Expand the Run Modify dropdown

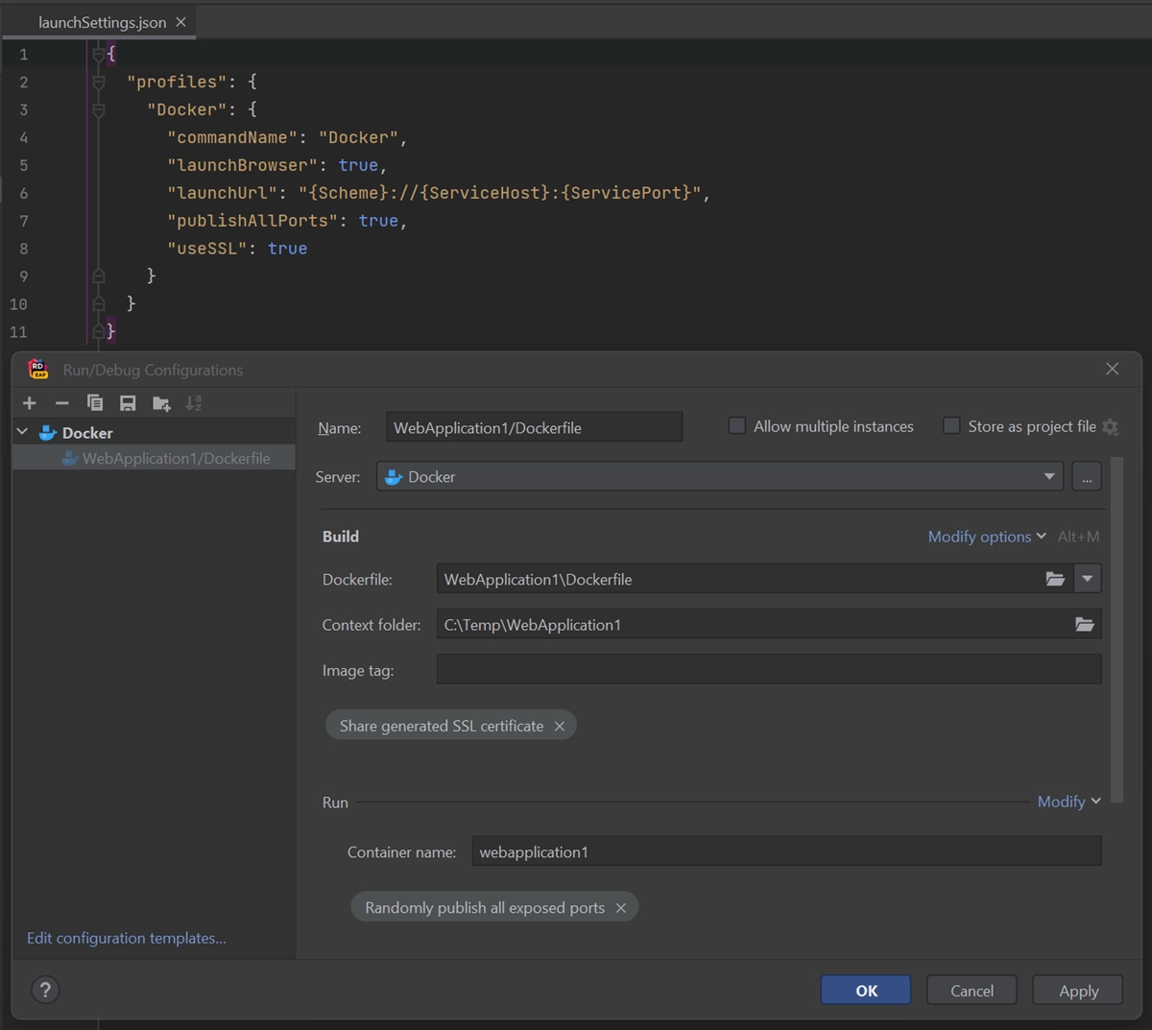(x=1069, y=802)
